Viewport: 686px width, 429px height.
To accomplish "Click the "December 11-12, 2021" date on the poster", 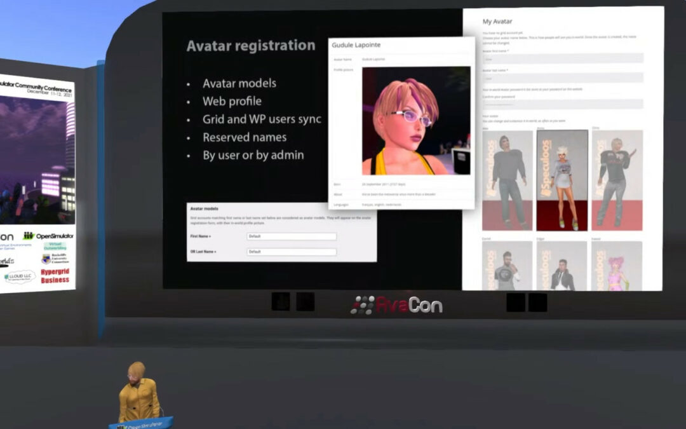I will (x=50, y=93).
